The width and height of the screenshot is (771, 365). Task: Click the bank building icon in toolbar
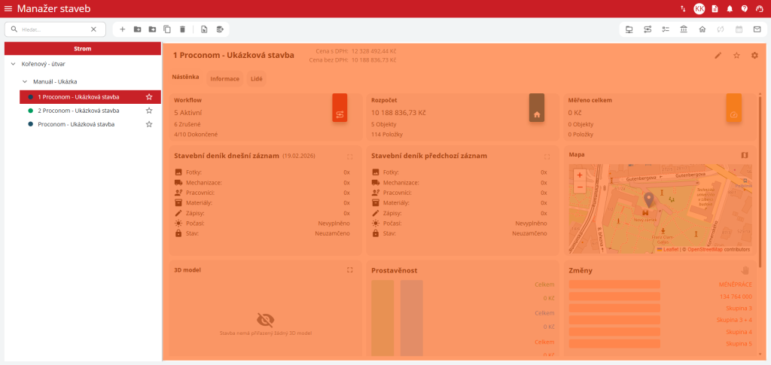[684, 29]
